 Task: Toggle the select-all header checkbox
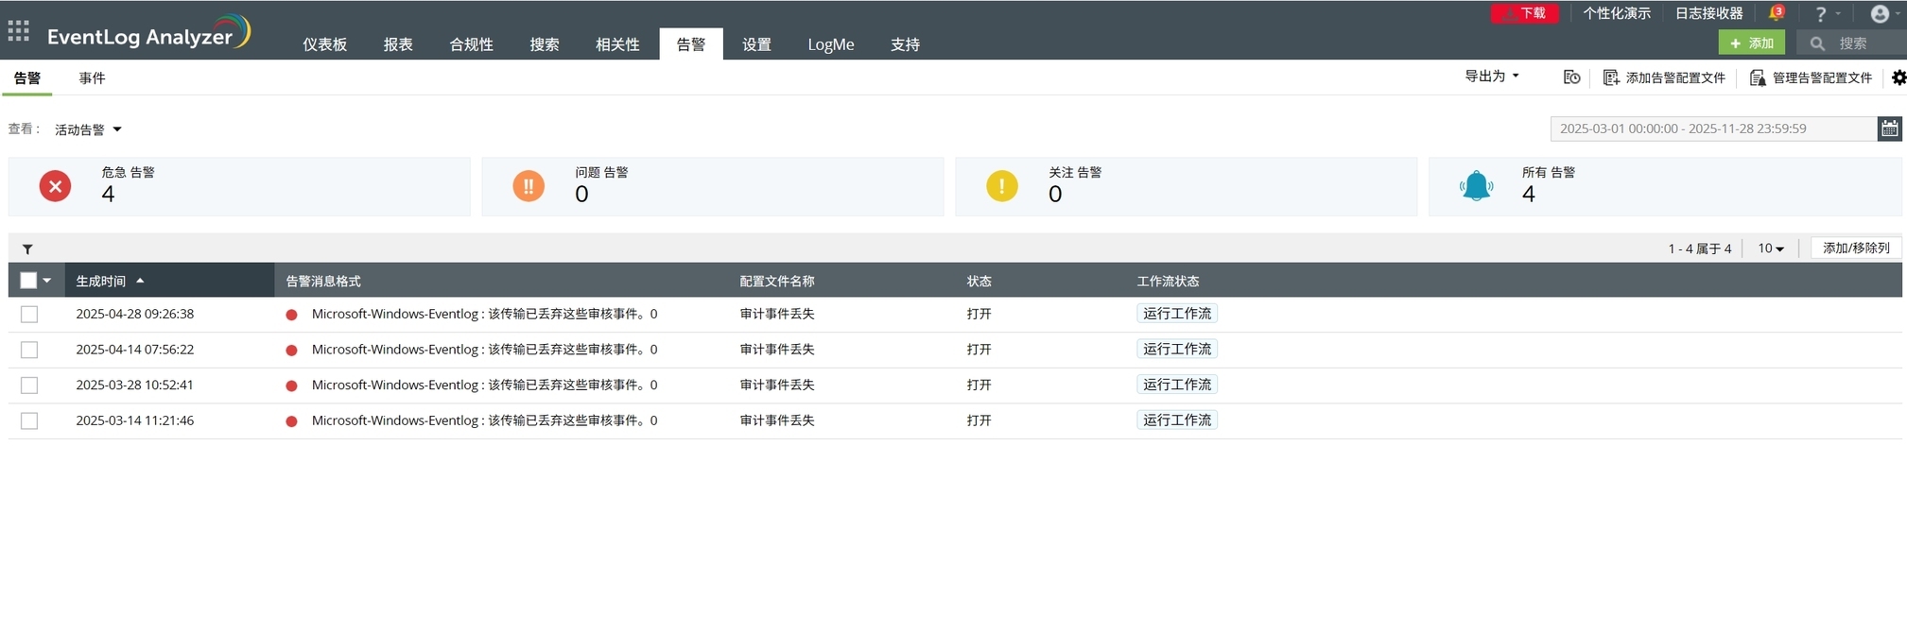28,281
